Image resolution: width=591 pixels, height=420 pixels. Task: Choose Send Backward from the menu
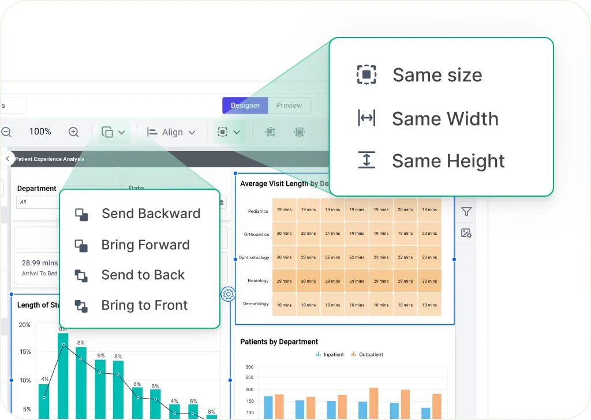[x=151, y=213]
